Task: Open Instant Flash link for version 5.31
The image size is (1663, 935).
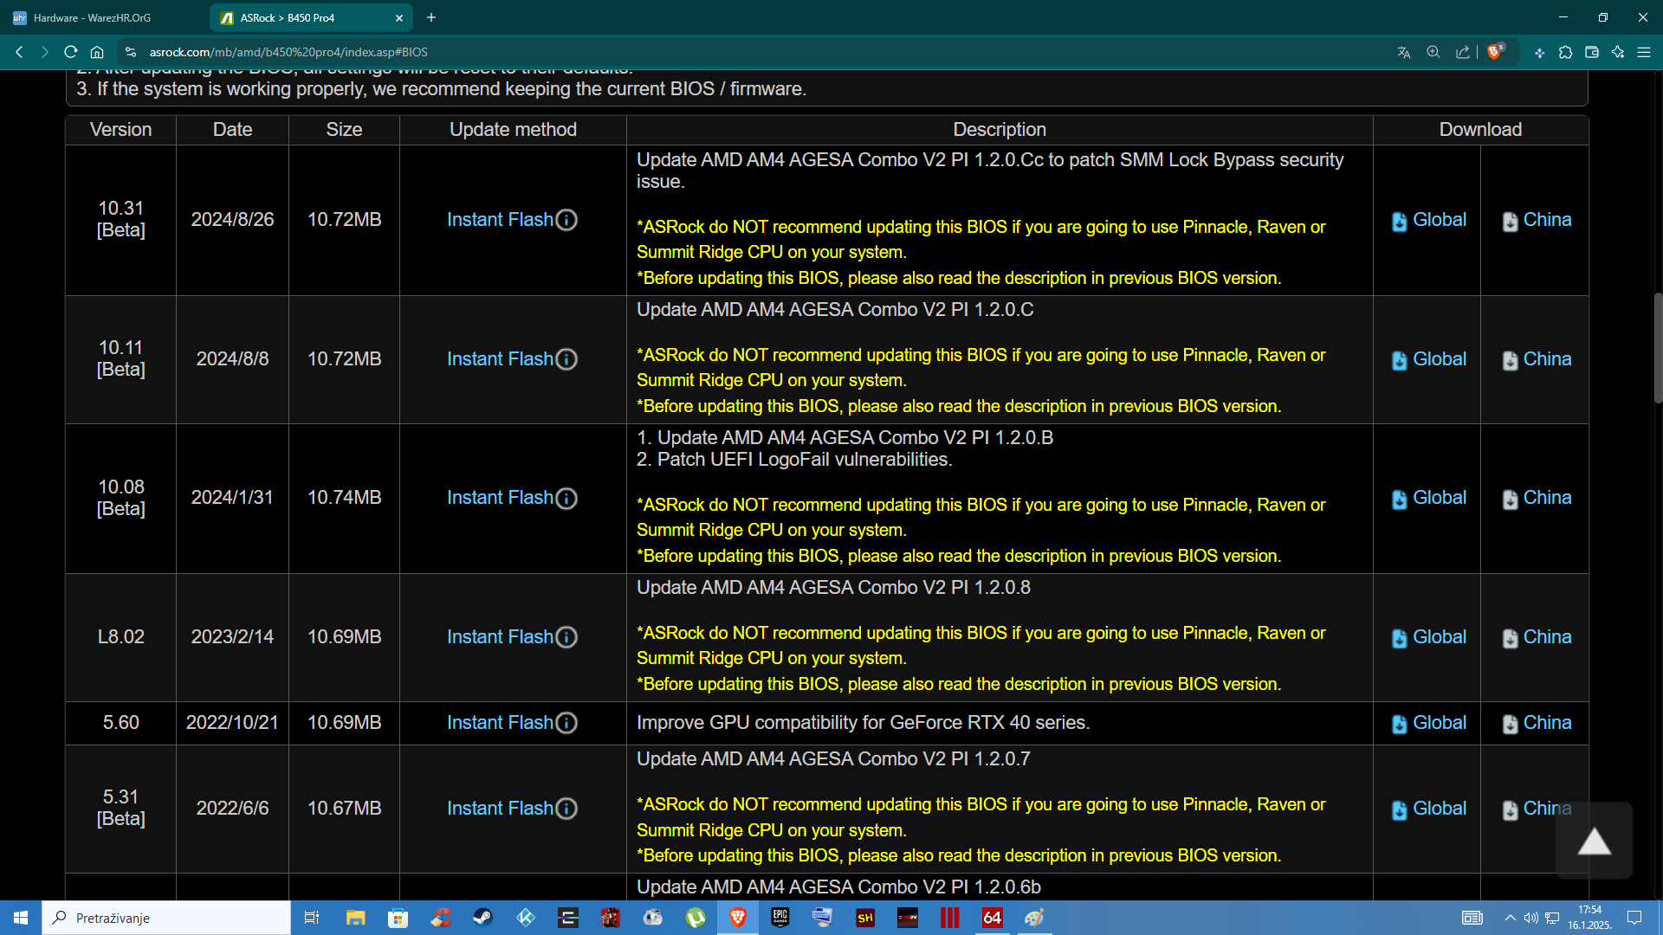Action: (500, 809)
